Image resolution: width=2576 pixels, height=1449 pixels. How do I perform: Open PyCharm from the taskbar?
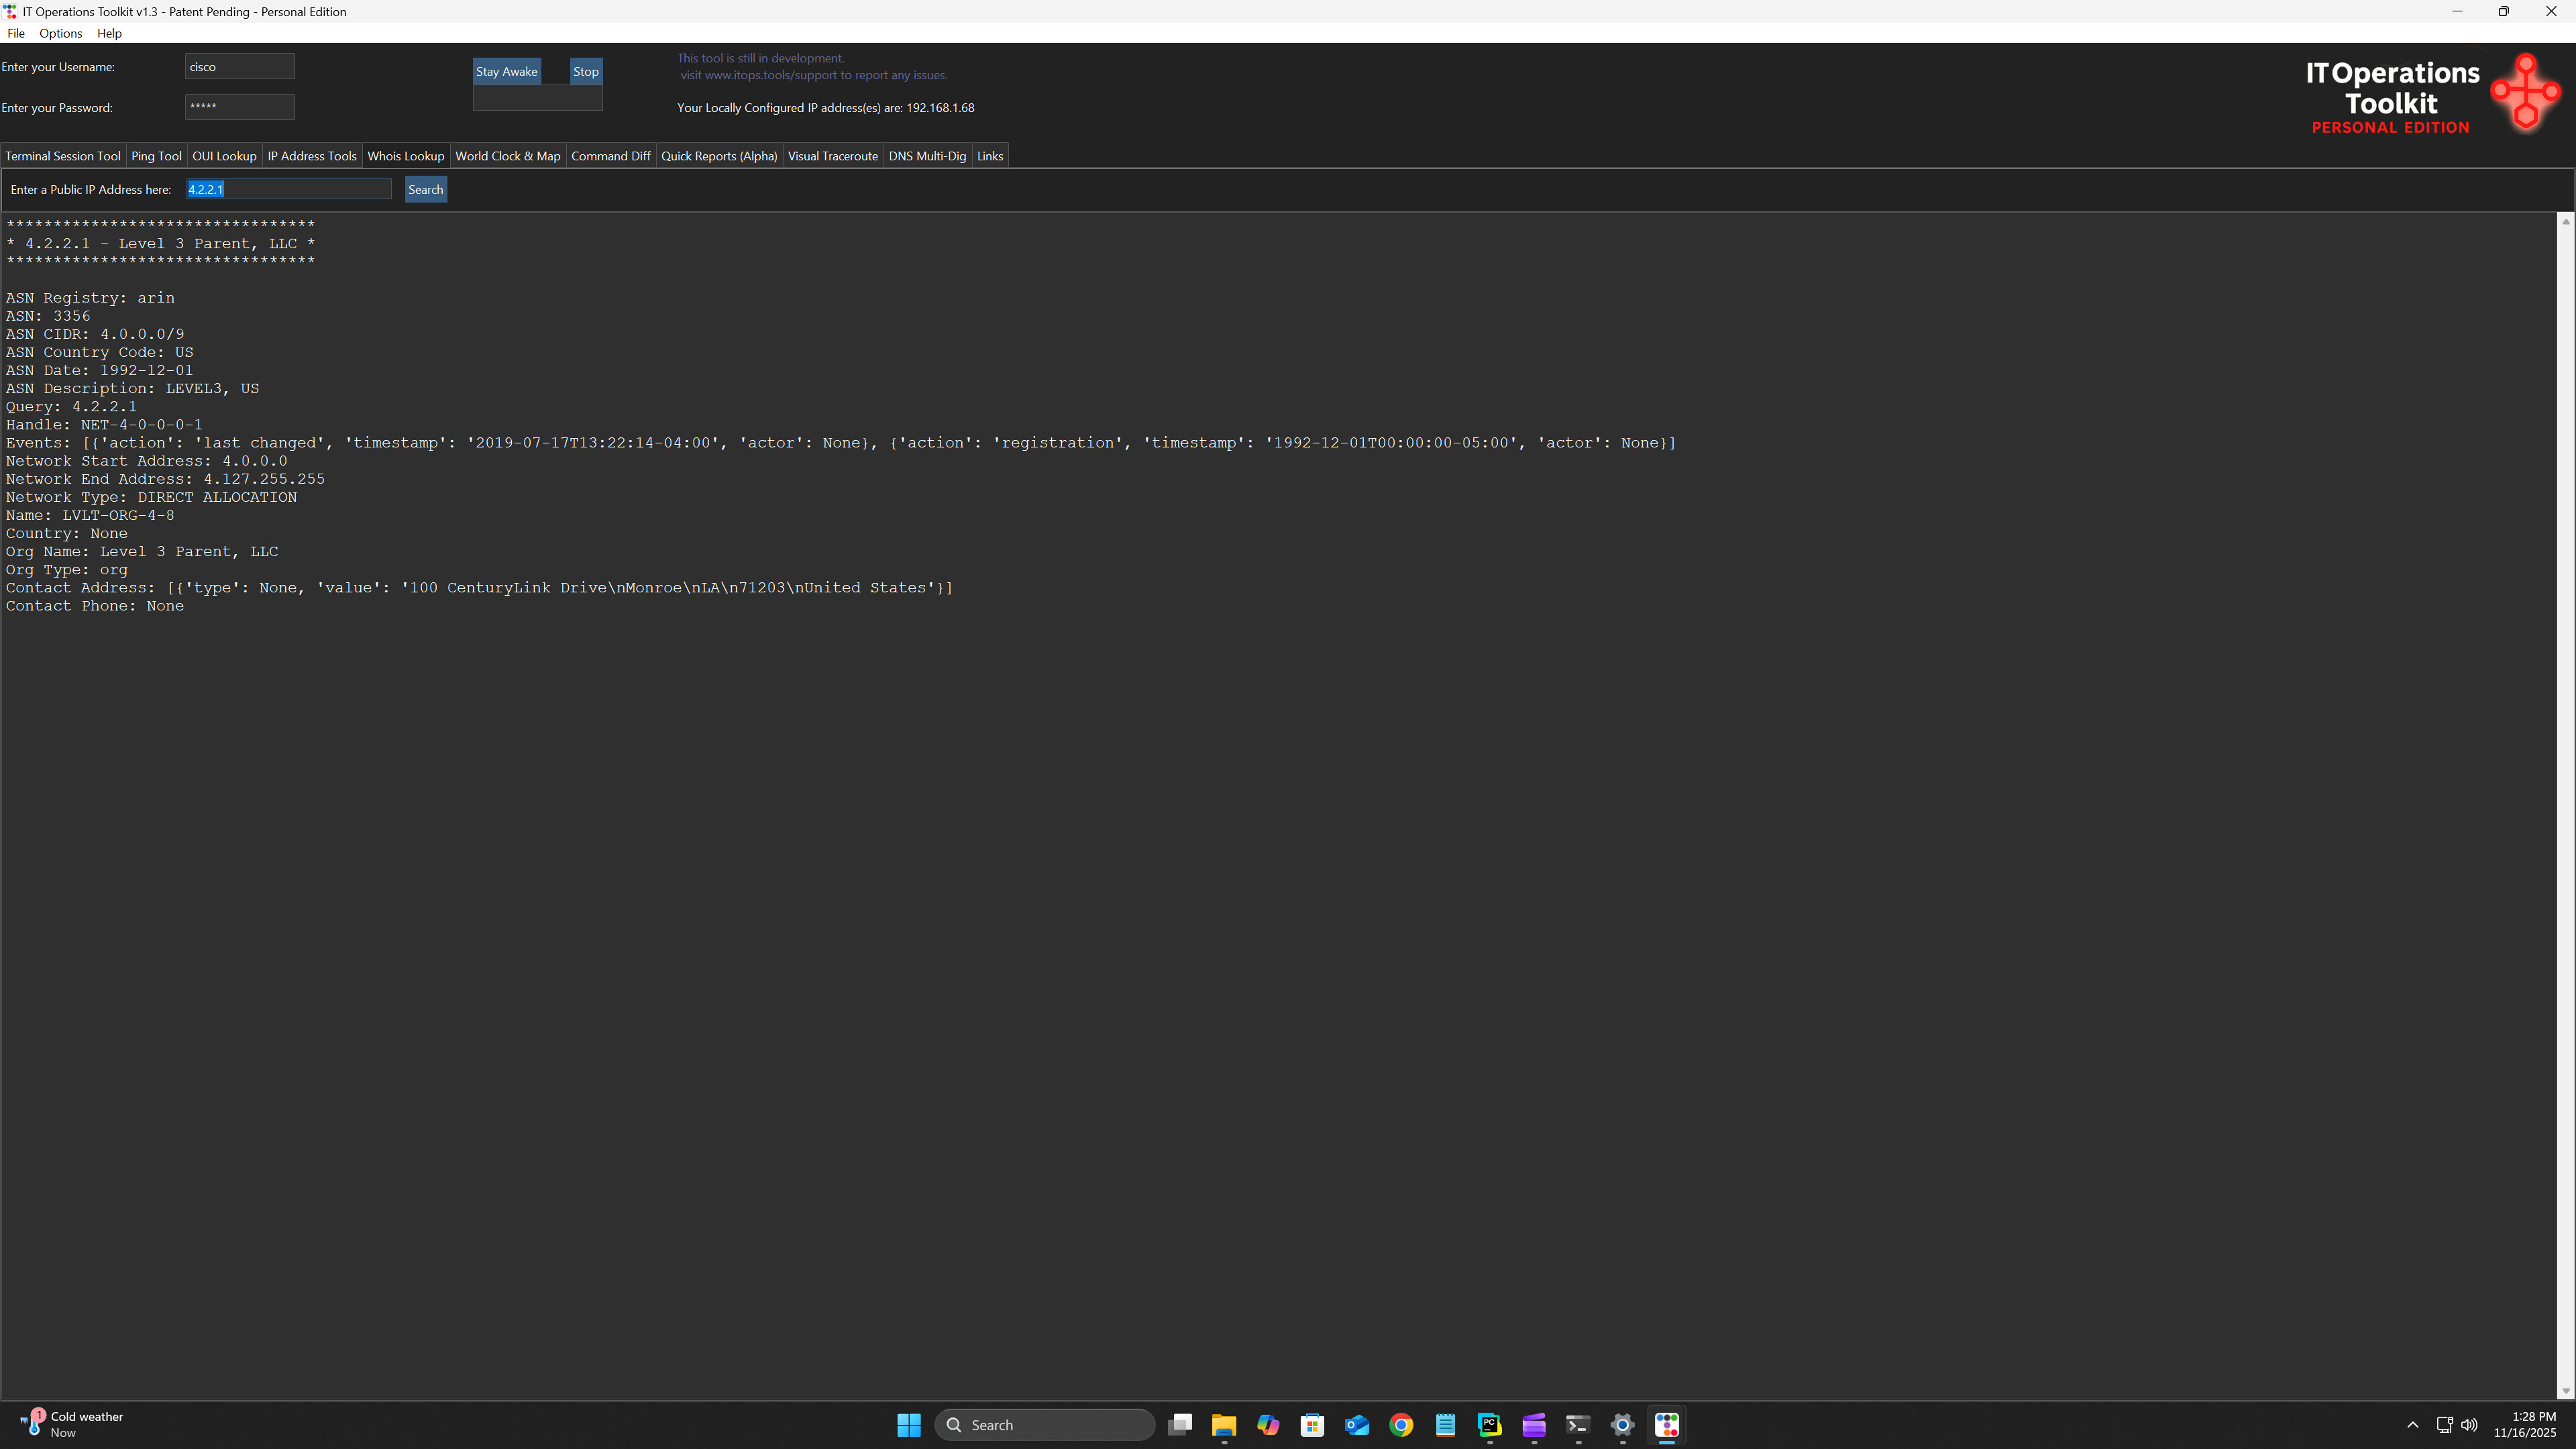[x=1489, y=1424]
